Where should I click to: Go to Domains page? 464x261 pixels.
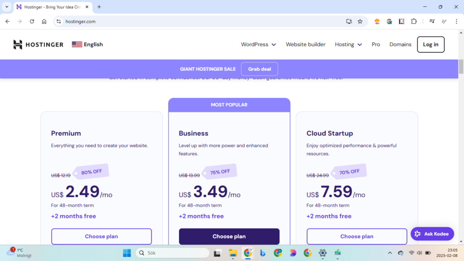point(400,44)
